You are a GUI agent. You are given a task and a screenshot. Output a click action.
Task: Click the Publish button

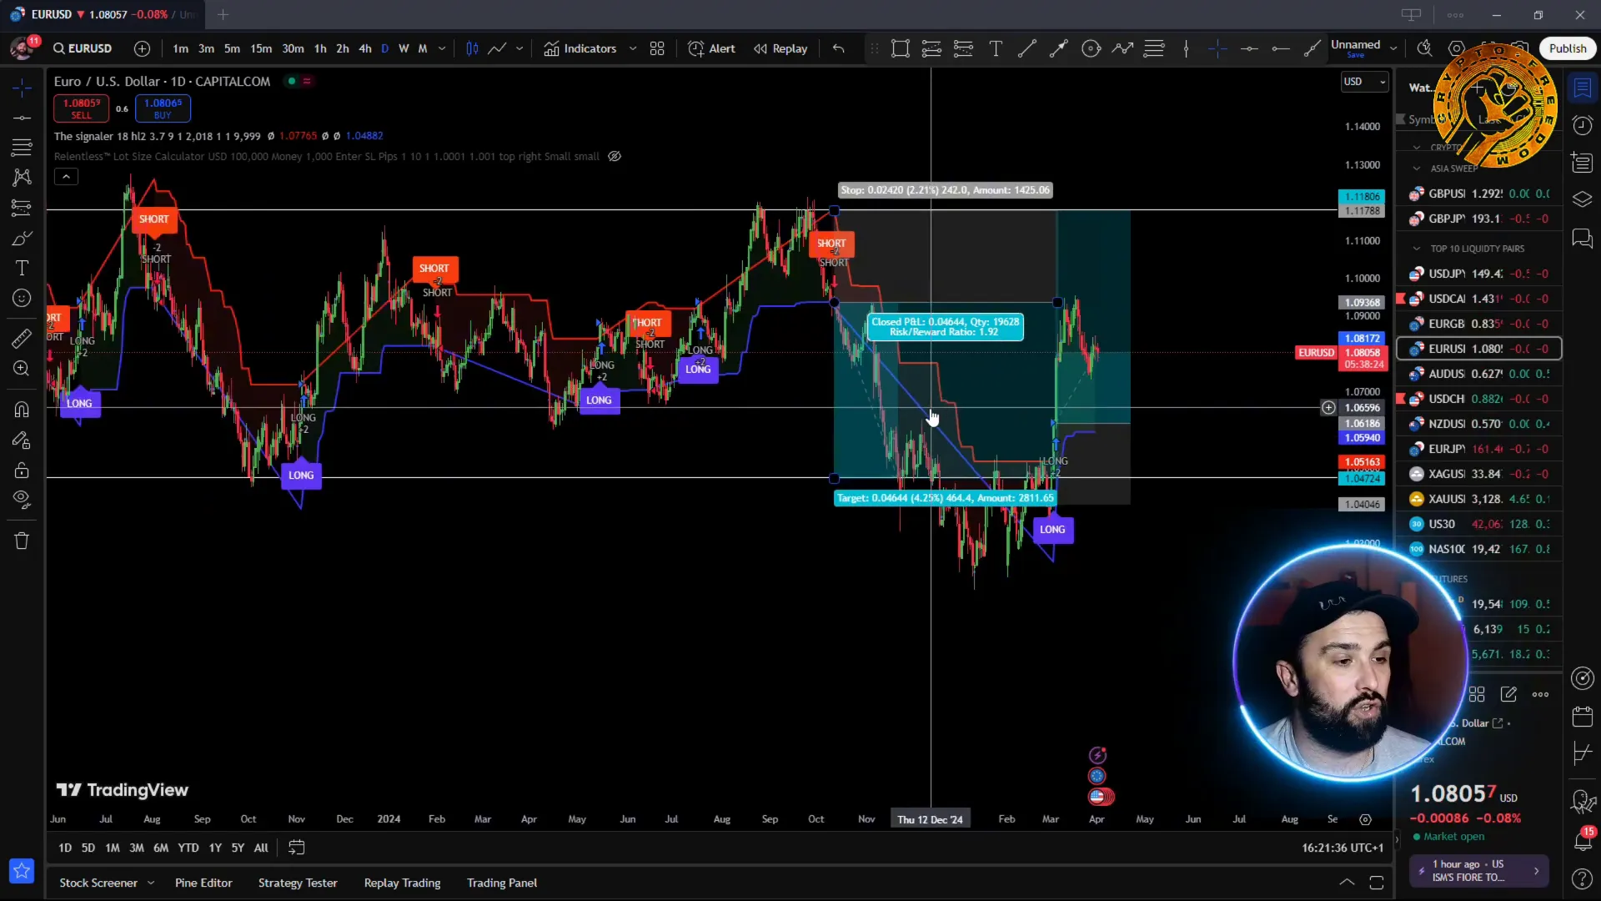pos(1568,48)
